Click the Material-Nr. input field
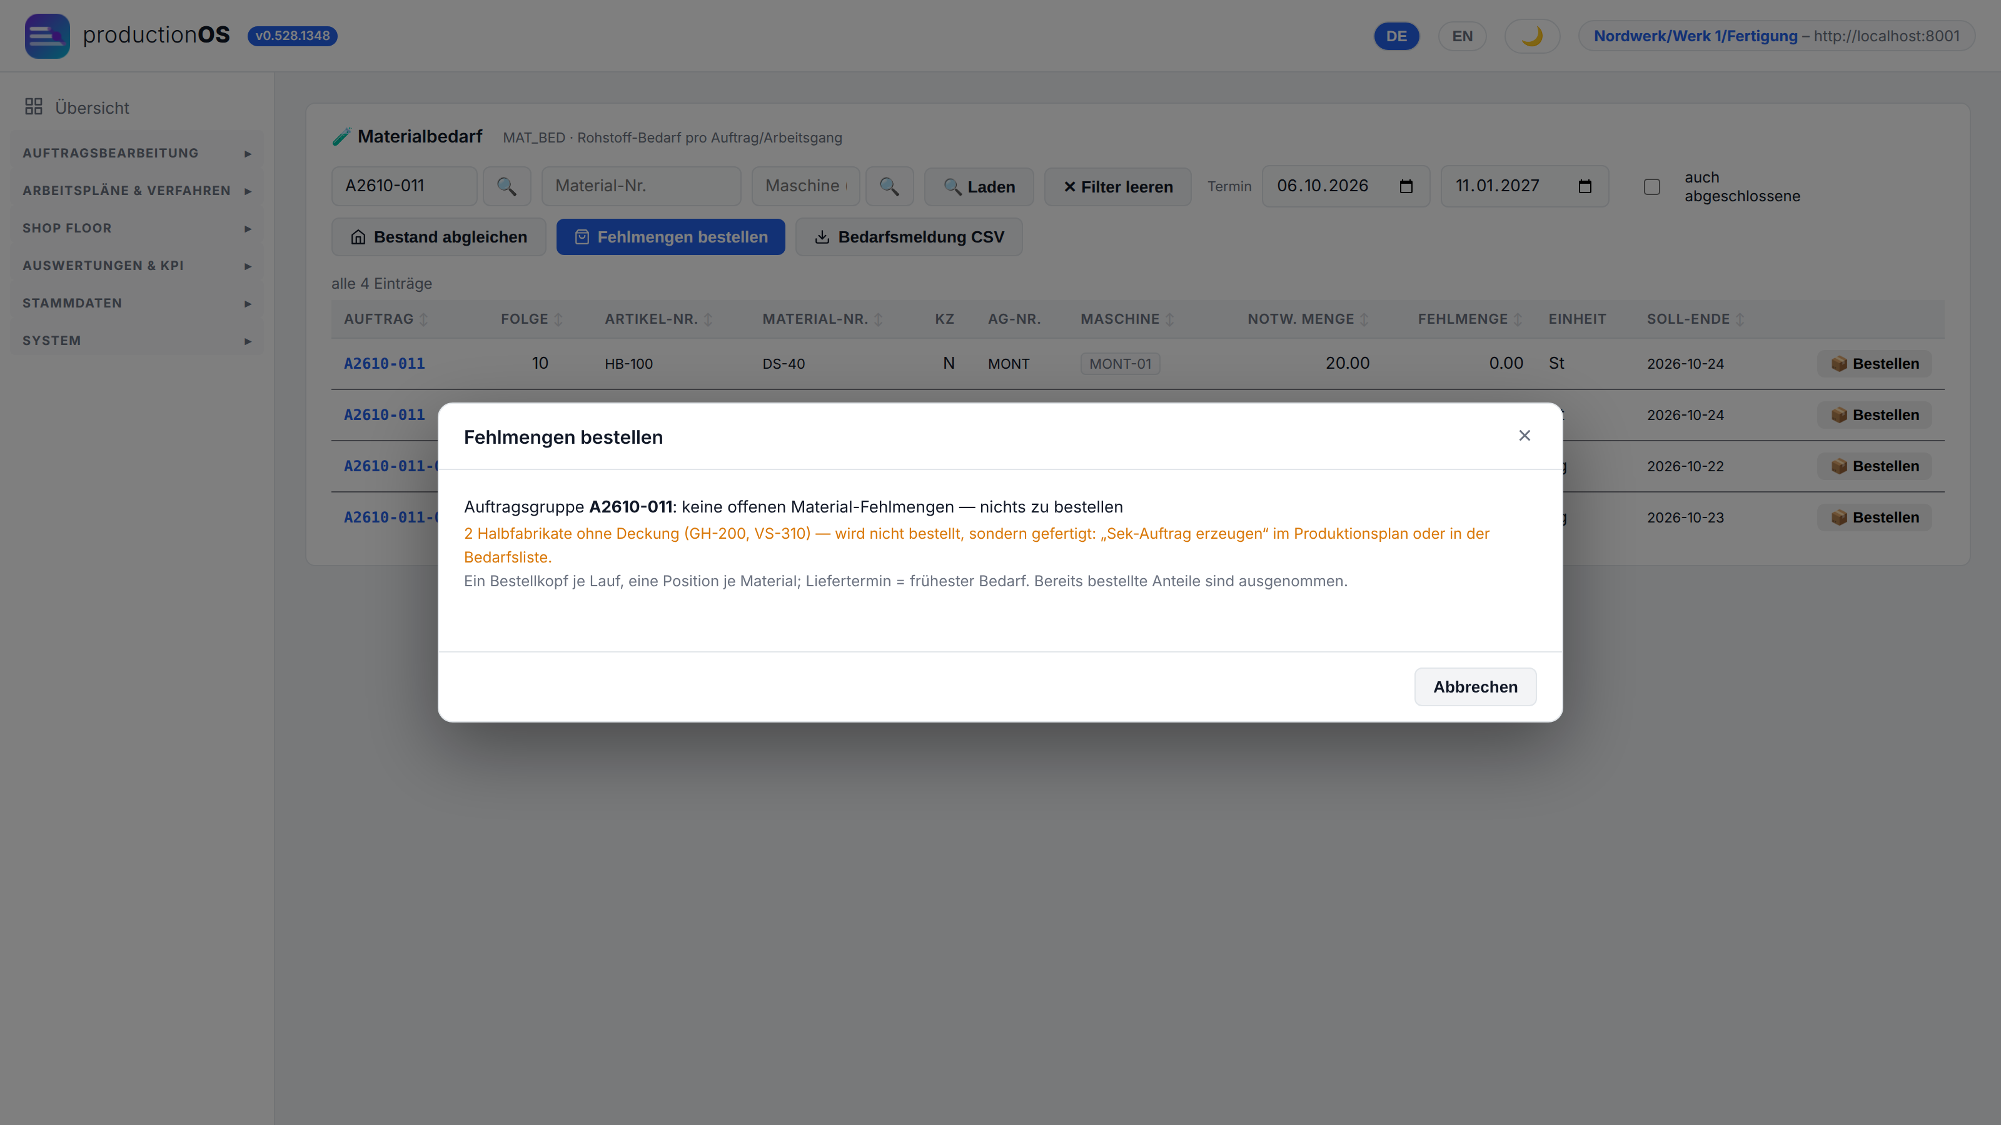 pos(641,186)
